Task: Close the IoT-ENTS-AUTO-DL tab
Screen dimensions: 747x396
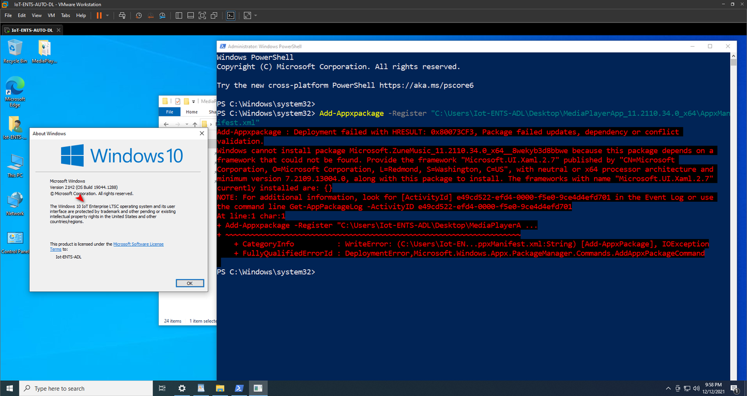Action: click(59, 29)
